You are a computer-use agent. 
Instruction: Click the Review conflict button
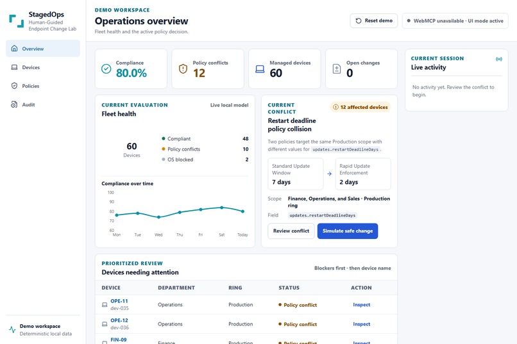[291, 231]
